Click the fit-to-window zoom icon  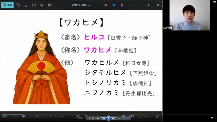pos(123,116)
